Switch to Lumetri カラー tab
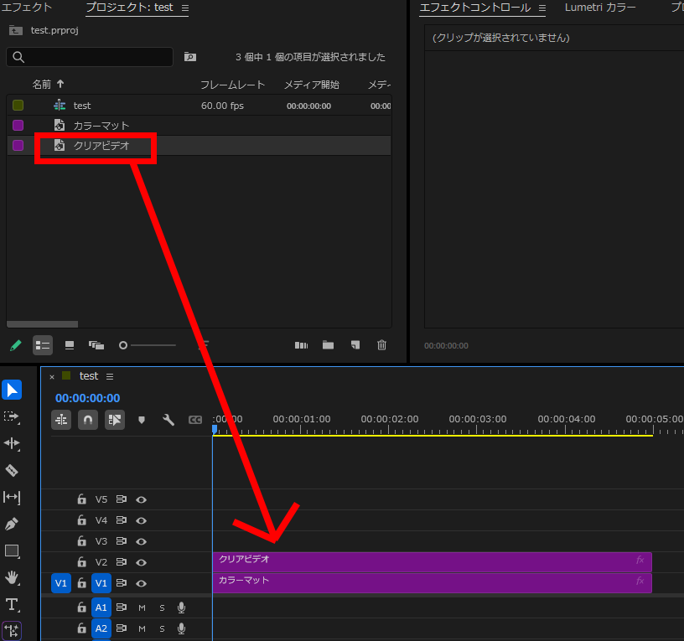Viewport: 684px width, 641px height. pos(600,8)
